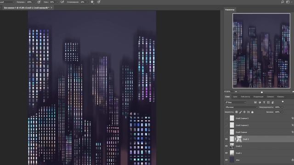Hide the selected Слой 3 layer
The width and height of the screenshot is (294, 165).
pos(226,139)
